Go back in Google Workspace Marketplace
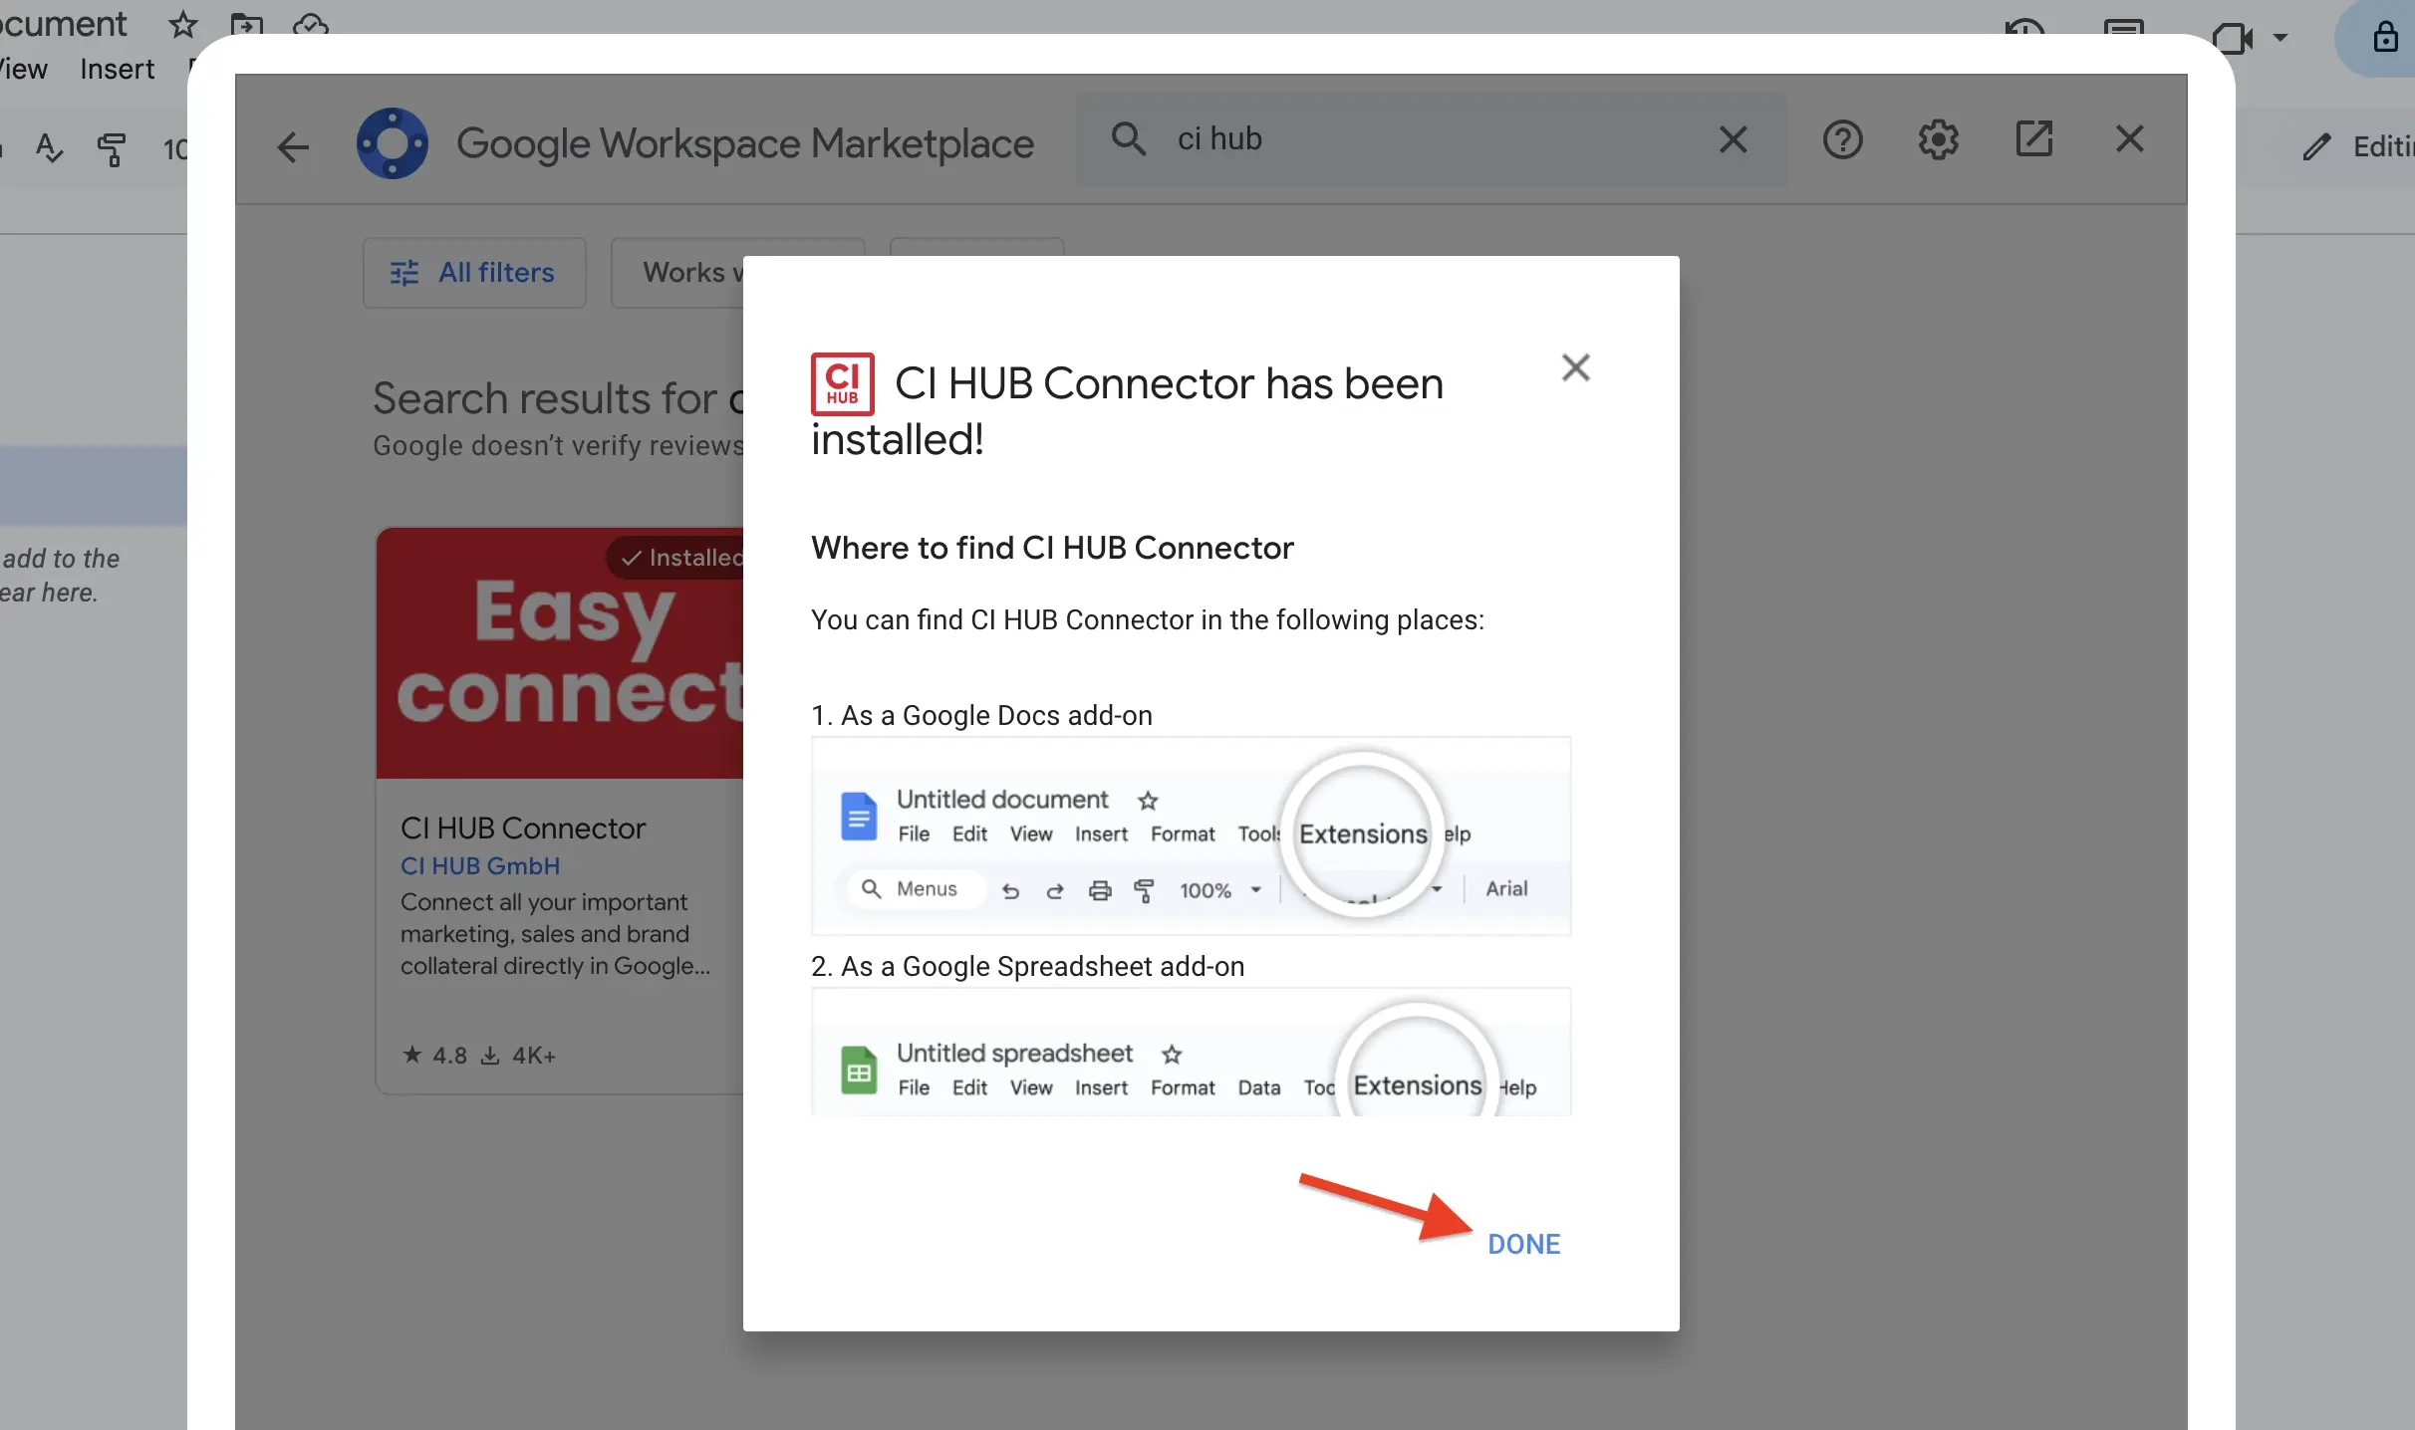This screenshot has height=1430, width=2415. [x=293, y=146]
